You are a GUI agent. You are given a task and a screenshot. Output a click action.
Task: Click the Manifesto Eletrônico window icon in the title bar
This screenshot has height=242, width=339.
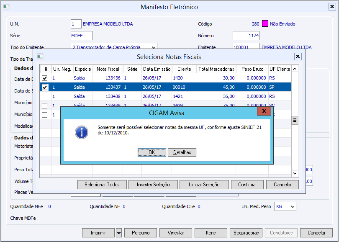click(6, 7)
